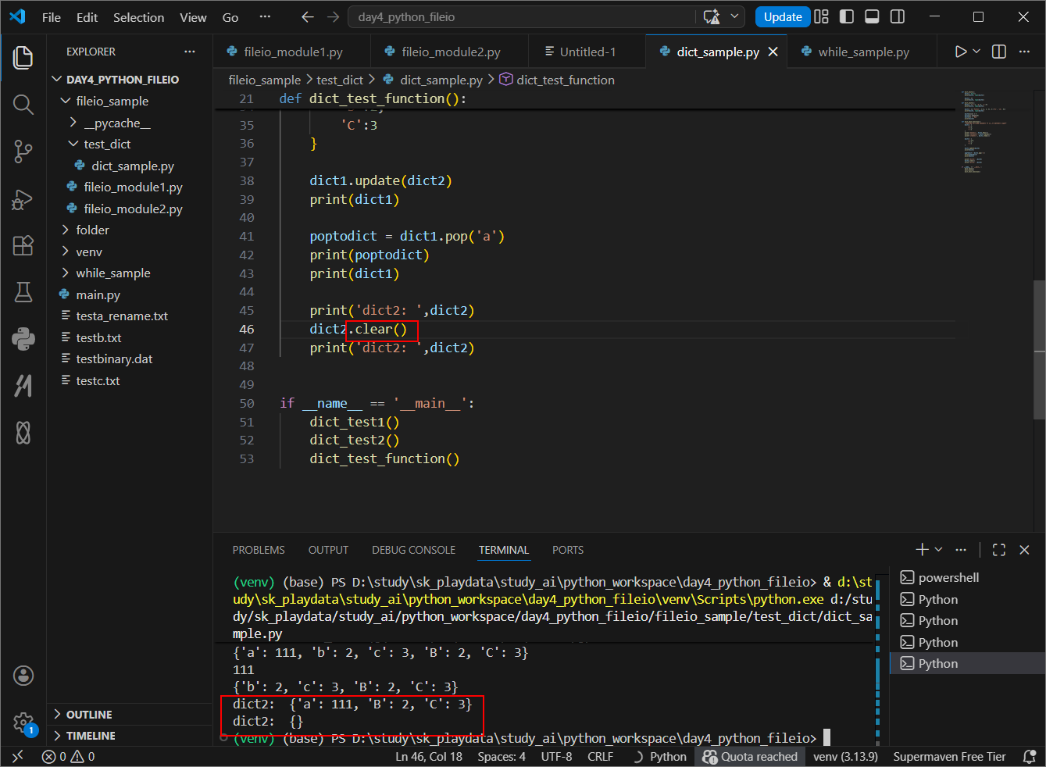Click the code minimap preview

pyautogui.click(x=987, y=133)
